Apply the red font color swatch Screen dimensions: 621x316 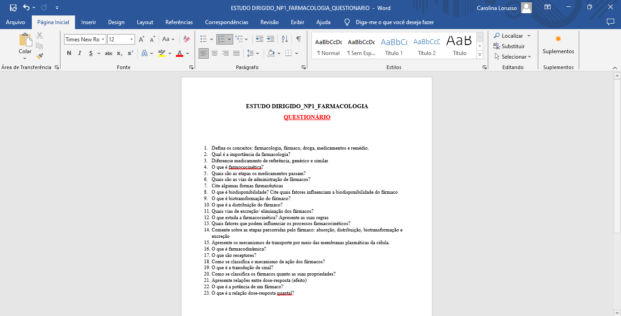point(180,53)
